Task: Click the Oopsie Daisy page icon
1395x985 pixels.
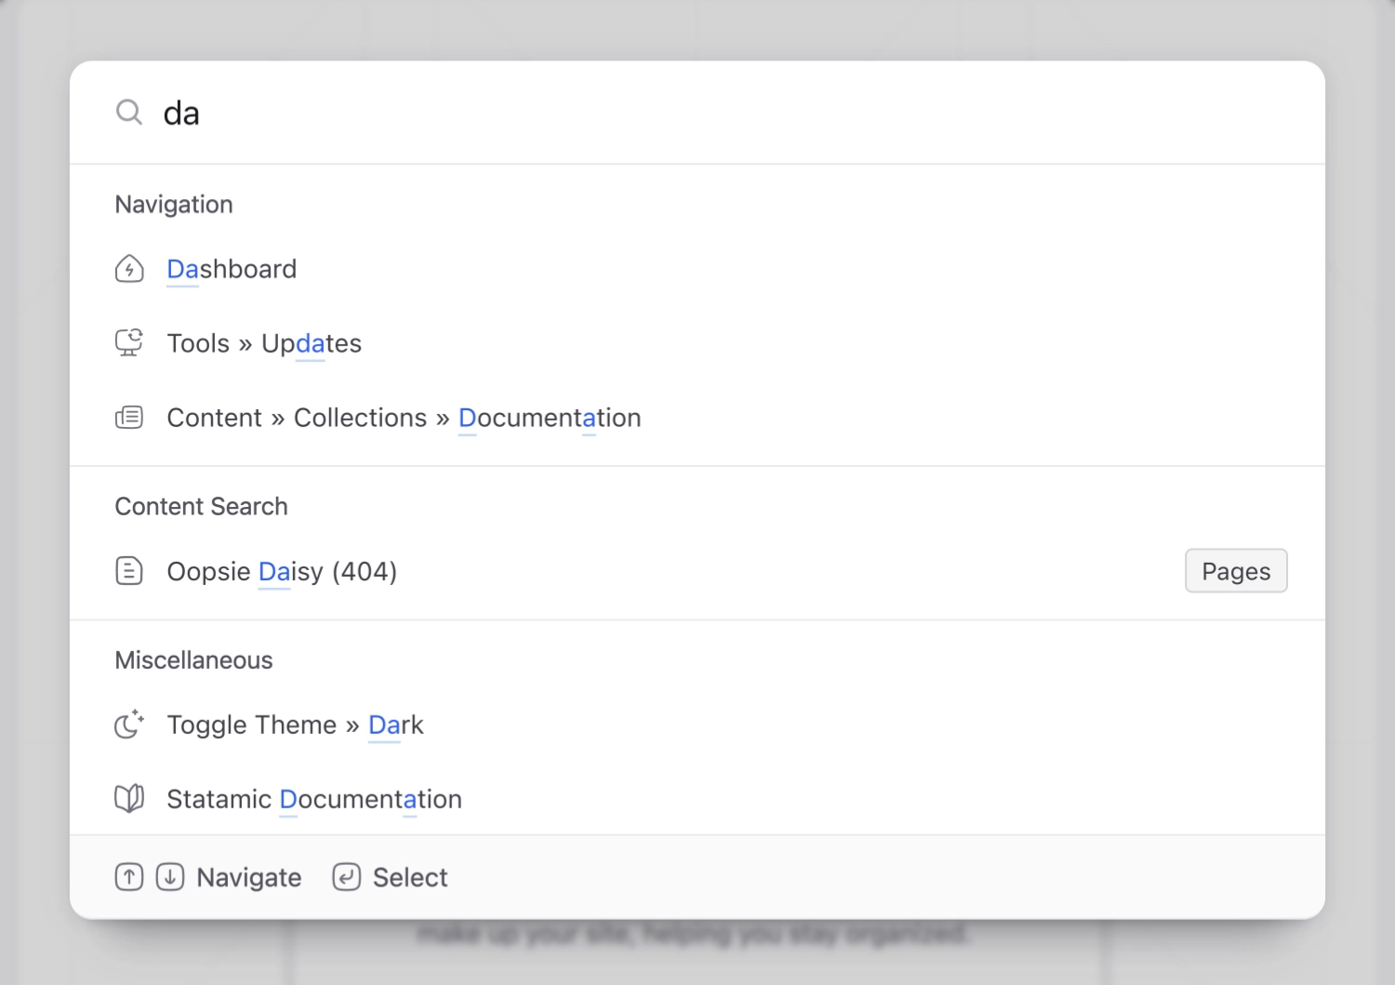Action: (x=129, y=571)
